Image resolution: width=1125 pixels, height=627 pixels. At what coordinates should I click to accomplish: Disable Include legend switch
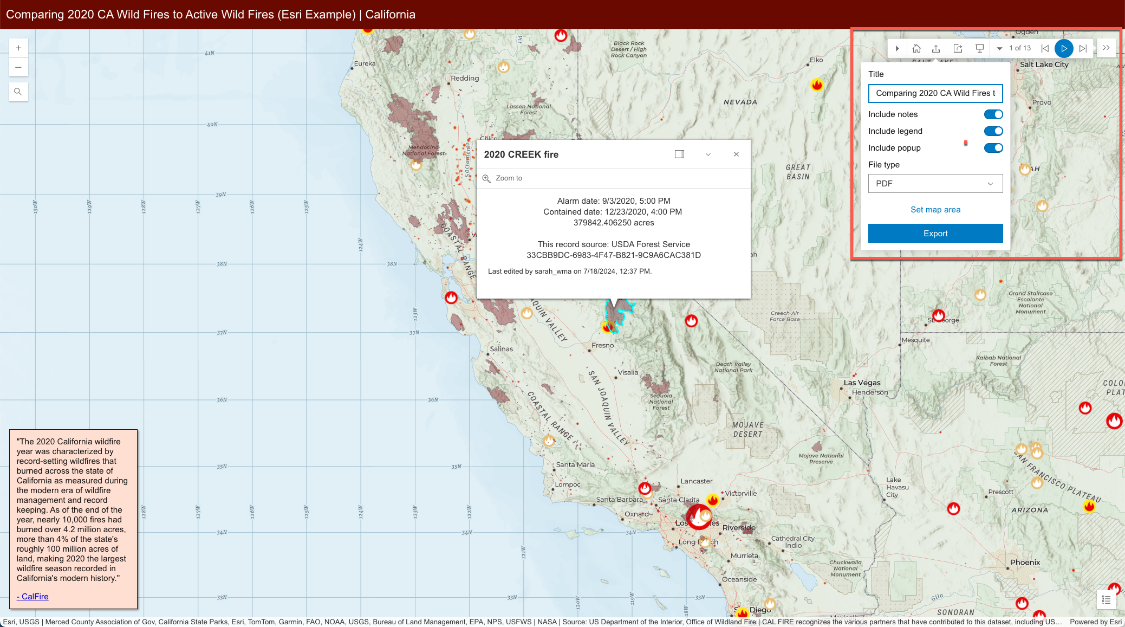click(x=993, y=131)
